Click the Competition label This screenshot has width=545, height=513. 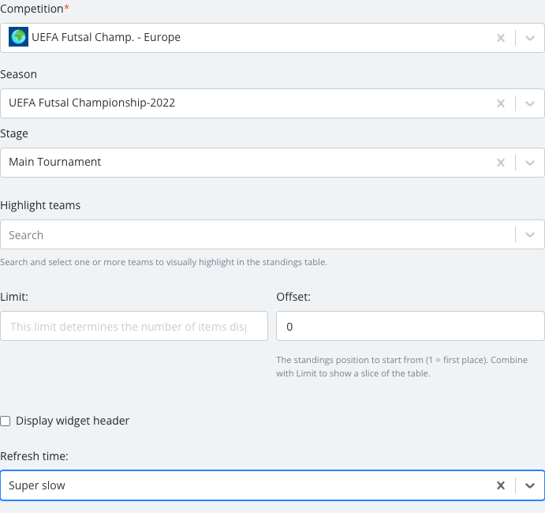35,9
